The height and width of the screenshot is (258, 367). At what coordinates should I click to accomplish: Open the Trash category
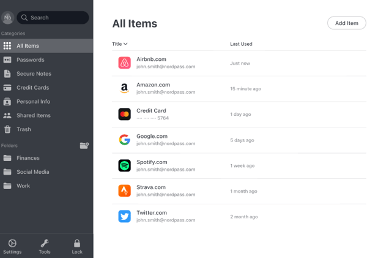pyautogui.click(x=23, y=129)
